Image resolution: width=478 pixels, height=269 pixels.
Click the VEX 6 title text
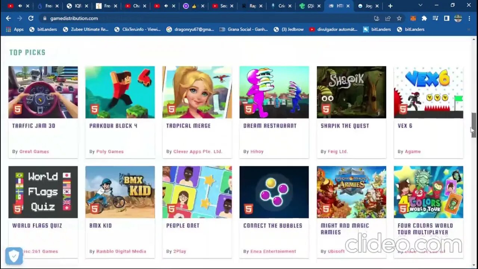(405, 126)
